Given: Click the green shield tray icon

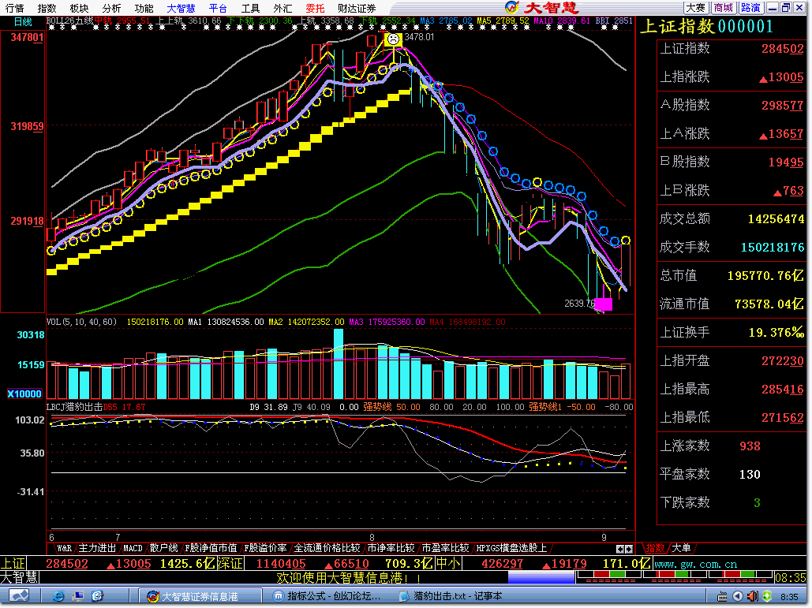Looking at the screenshot, I should coord(768,597).
